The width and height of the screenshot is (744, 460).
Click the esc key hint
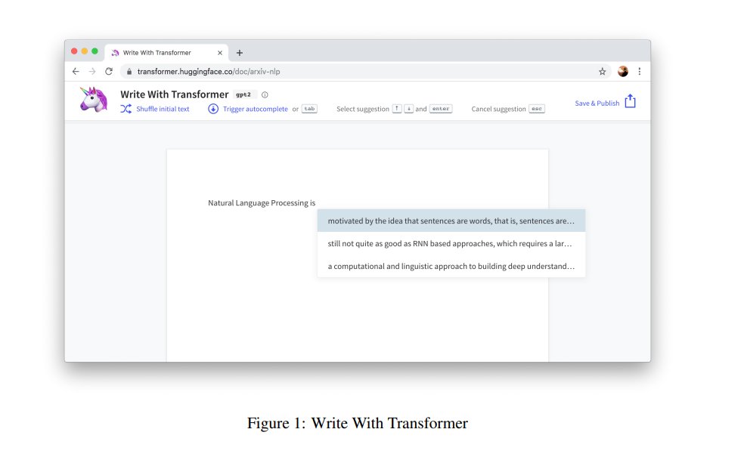click(537, 109)
